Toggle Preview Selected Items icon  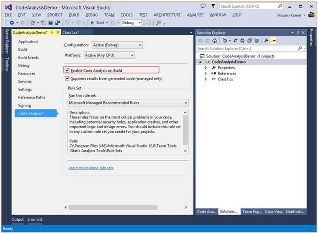tap(273, 41)
